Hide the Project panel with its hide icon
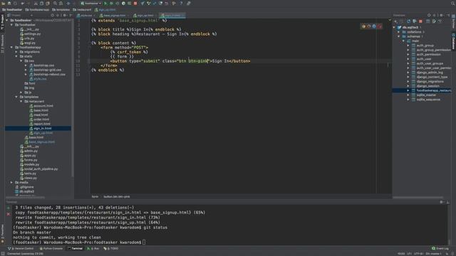The image size is (456, 256). [x=71, y=15]
